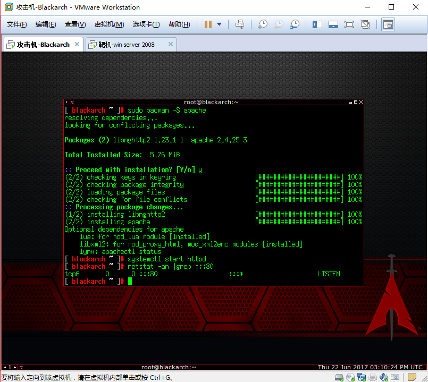The width and height of the screenshot is (428, 382).
Task: Click the terminal window menu dot icon
Action: pyautogui.click(x=66, y=102)
